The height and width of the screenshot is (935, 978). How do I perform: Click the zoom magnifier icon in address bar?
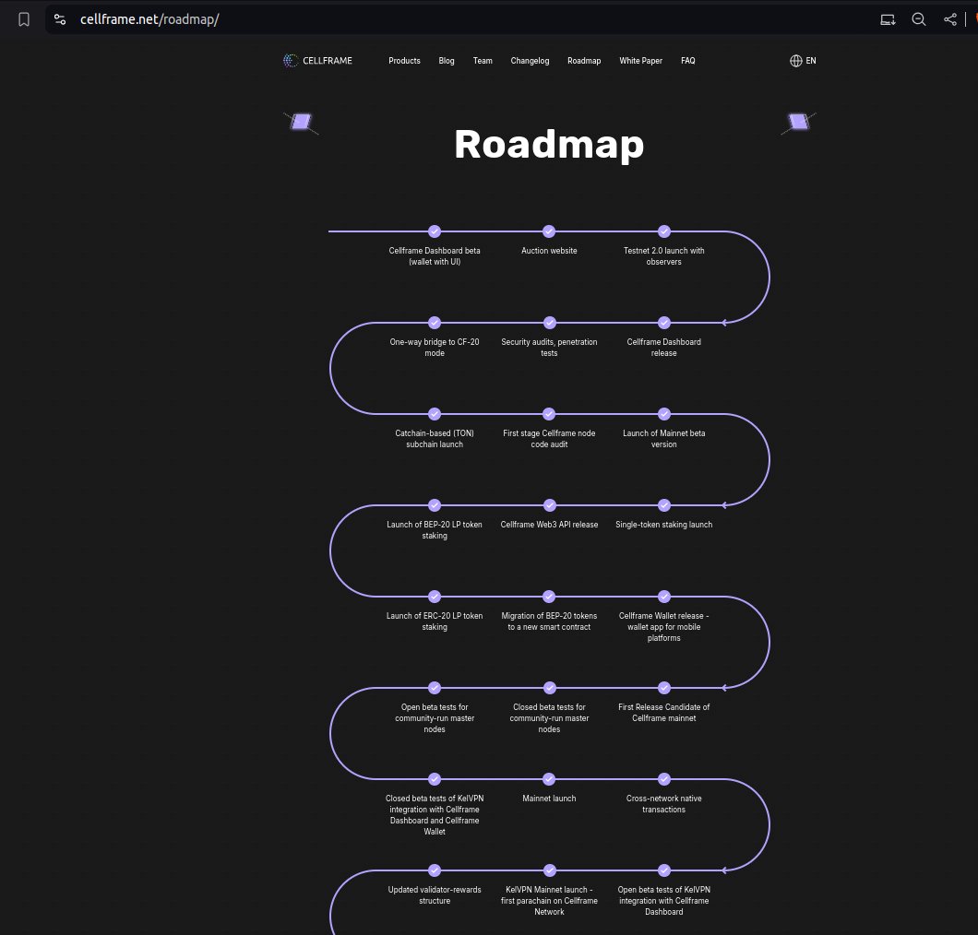tap(919, 19)
